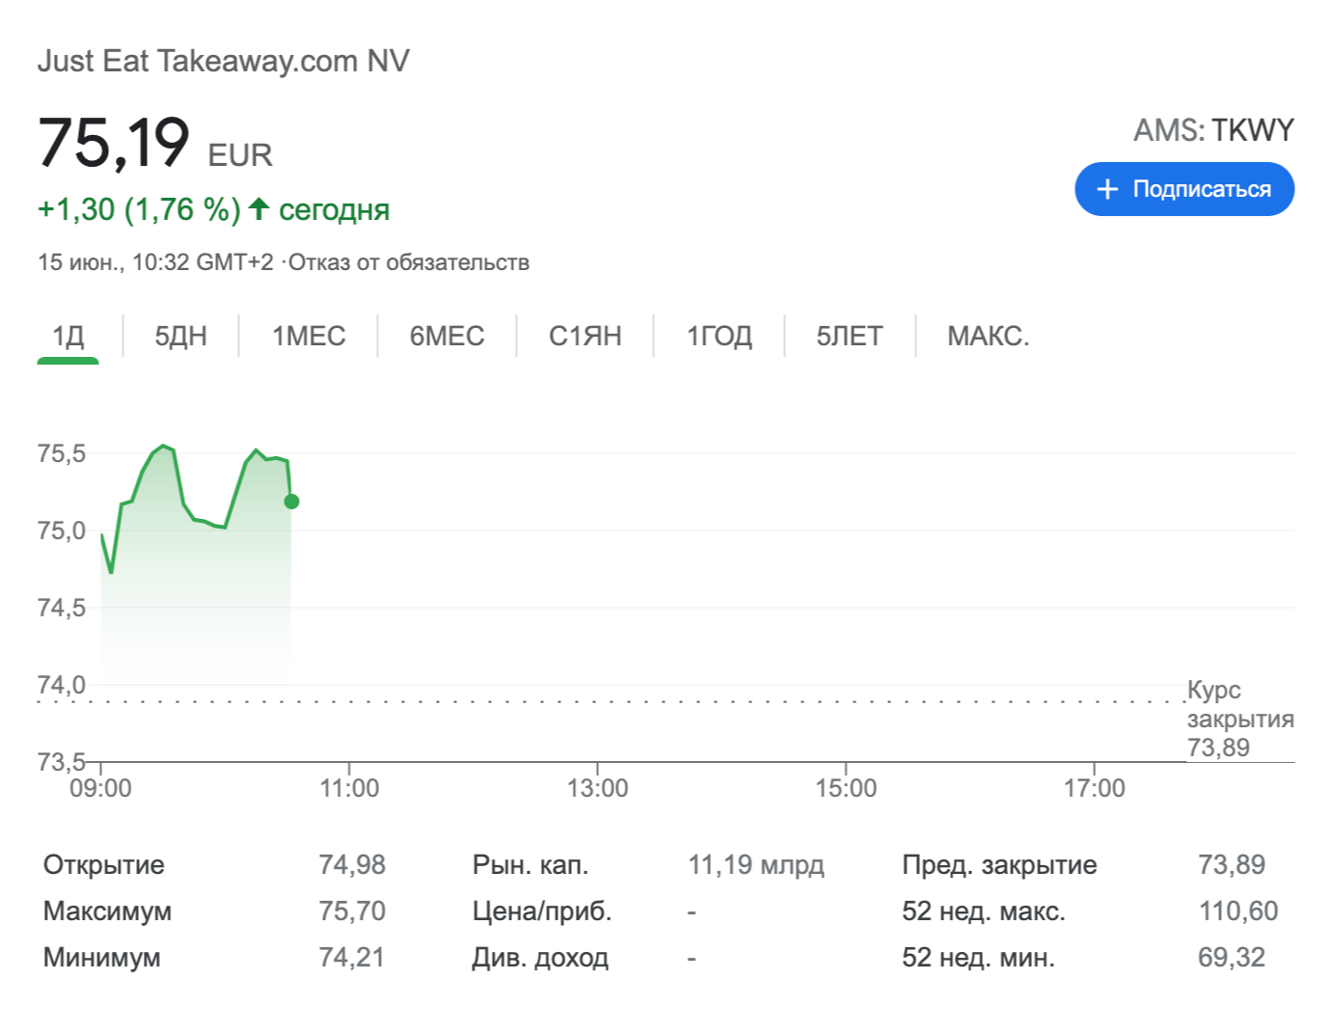Viewport: 1331px width, 1034px height.
Task: Click the AMS: TKWY ticker label
Action: (1213, 130)
